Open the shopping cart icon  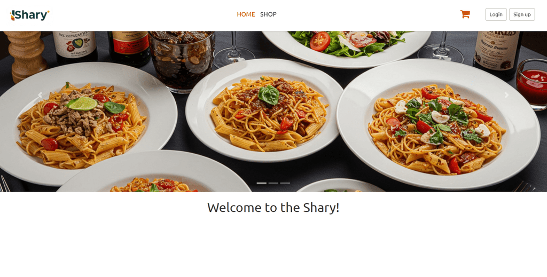tap(465, 14)
